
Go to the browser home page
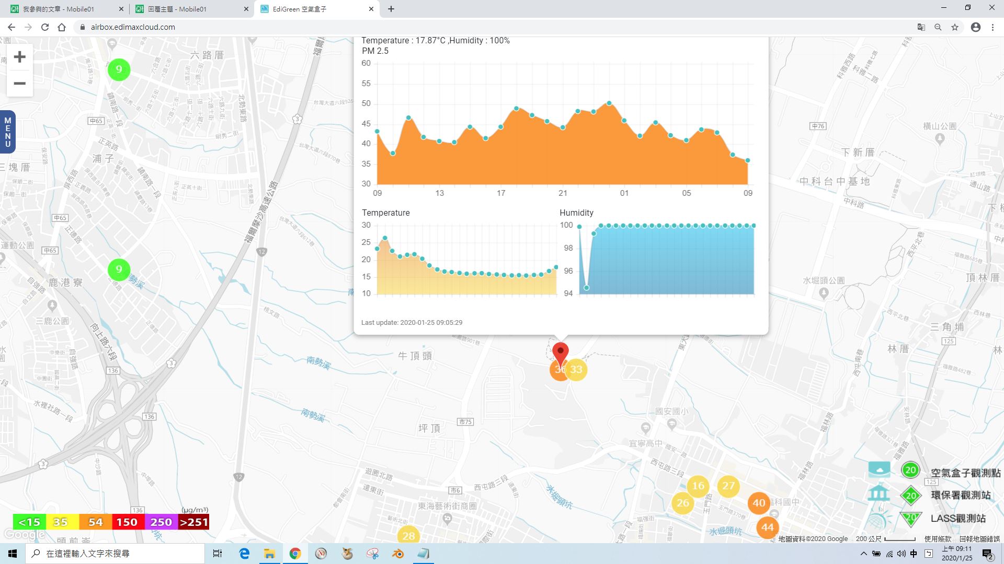pos(62,27)
